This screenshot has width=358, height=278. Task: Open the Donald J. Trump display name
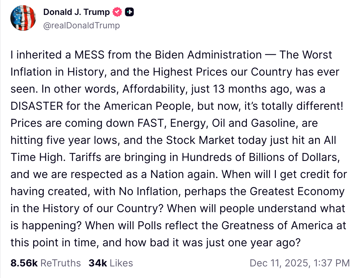[x=76, y=12]
